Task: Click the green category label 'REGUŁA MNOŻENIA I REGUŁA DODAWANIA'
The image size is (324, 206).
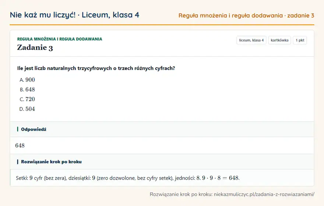Action: 60,39
